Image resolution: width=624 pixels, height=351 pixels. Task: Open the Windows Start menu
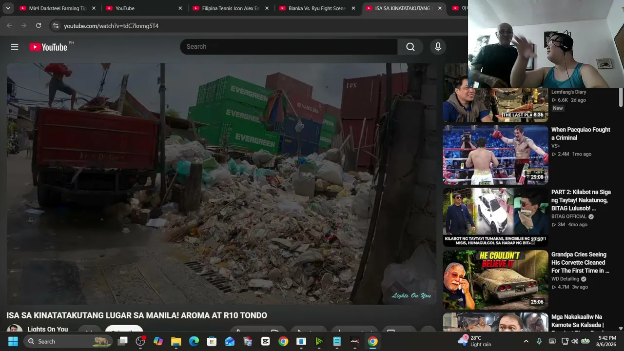13,341
